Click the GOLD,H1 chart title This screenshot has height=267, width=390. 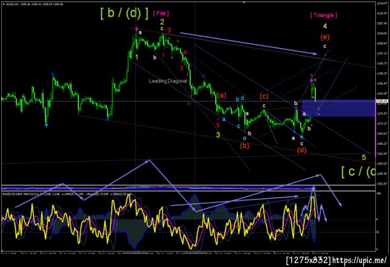click(34, 5)
